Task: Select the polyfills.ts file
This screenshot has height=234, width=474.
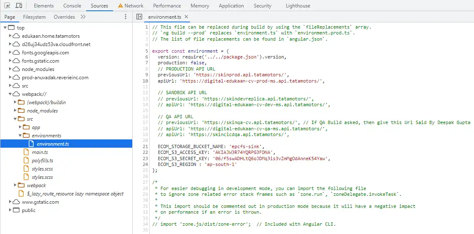Action: click(x=42, y=161)
